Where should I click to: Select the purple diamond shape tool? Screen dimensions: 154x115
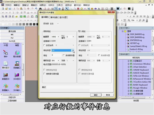(x=95, y=9)
